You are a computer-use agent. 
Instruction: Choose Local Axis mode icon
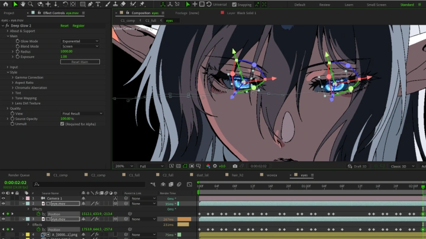163,4
